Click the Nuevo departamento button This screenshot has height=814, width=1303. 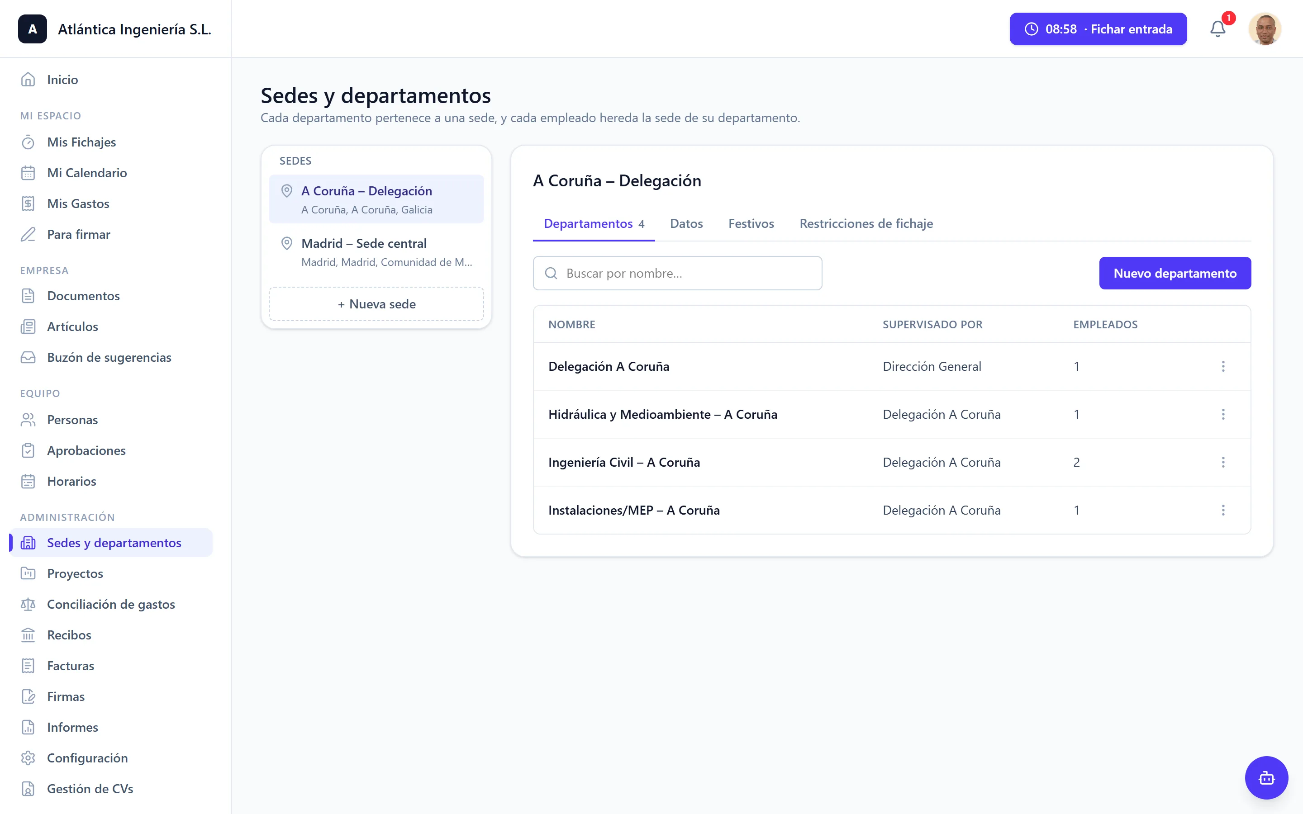coord(1175,273)
